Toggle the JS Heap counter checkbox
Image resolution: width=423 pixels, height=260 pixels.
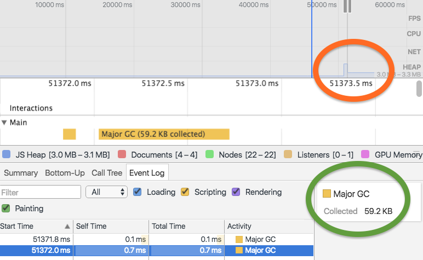coord(7,155)
